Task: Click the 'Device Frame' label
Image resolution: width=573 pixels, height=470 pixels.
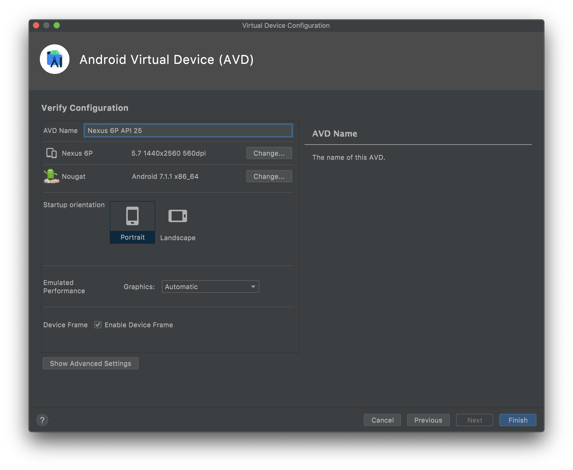Action: click(x=65, y=325)
